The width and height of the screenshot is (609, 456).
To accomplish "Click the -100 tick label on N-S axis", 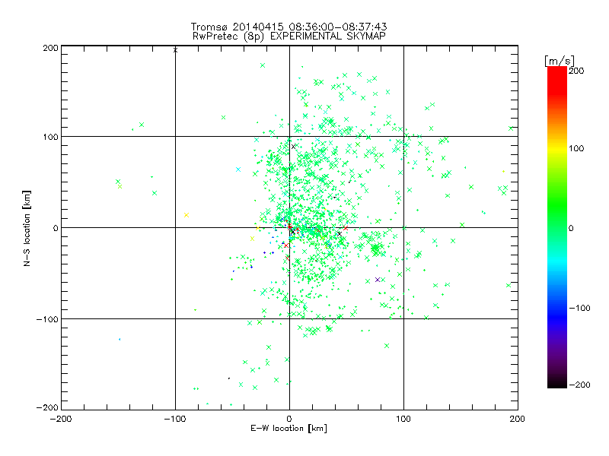I will (47, 319).
